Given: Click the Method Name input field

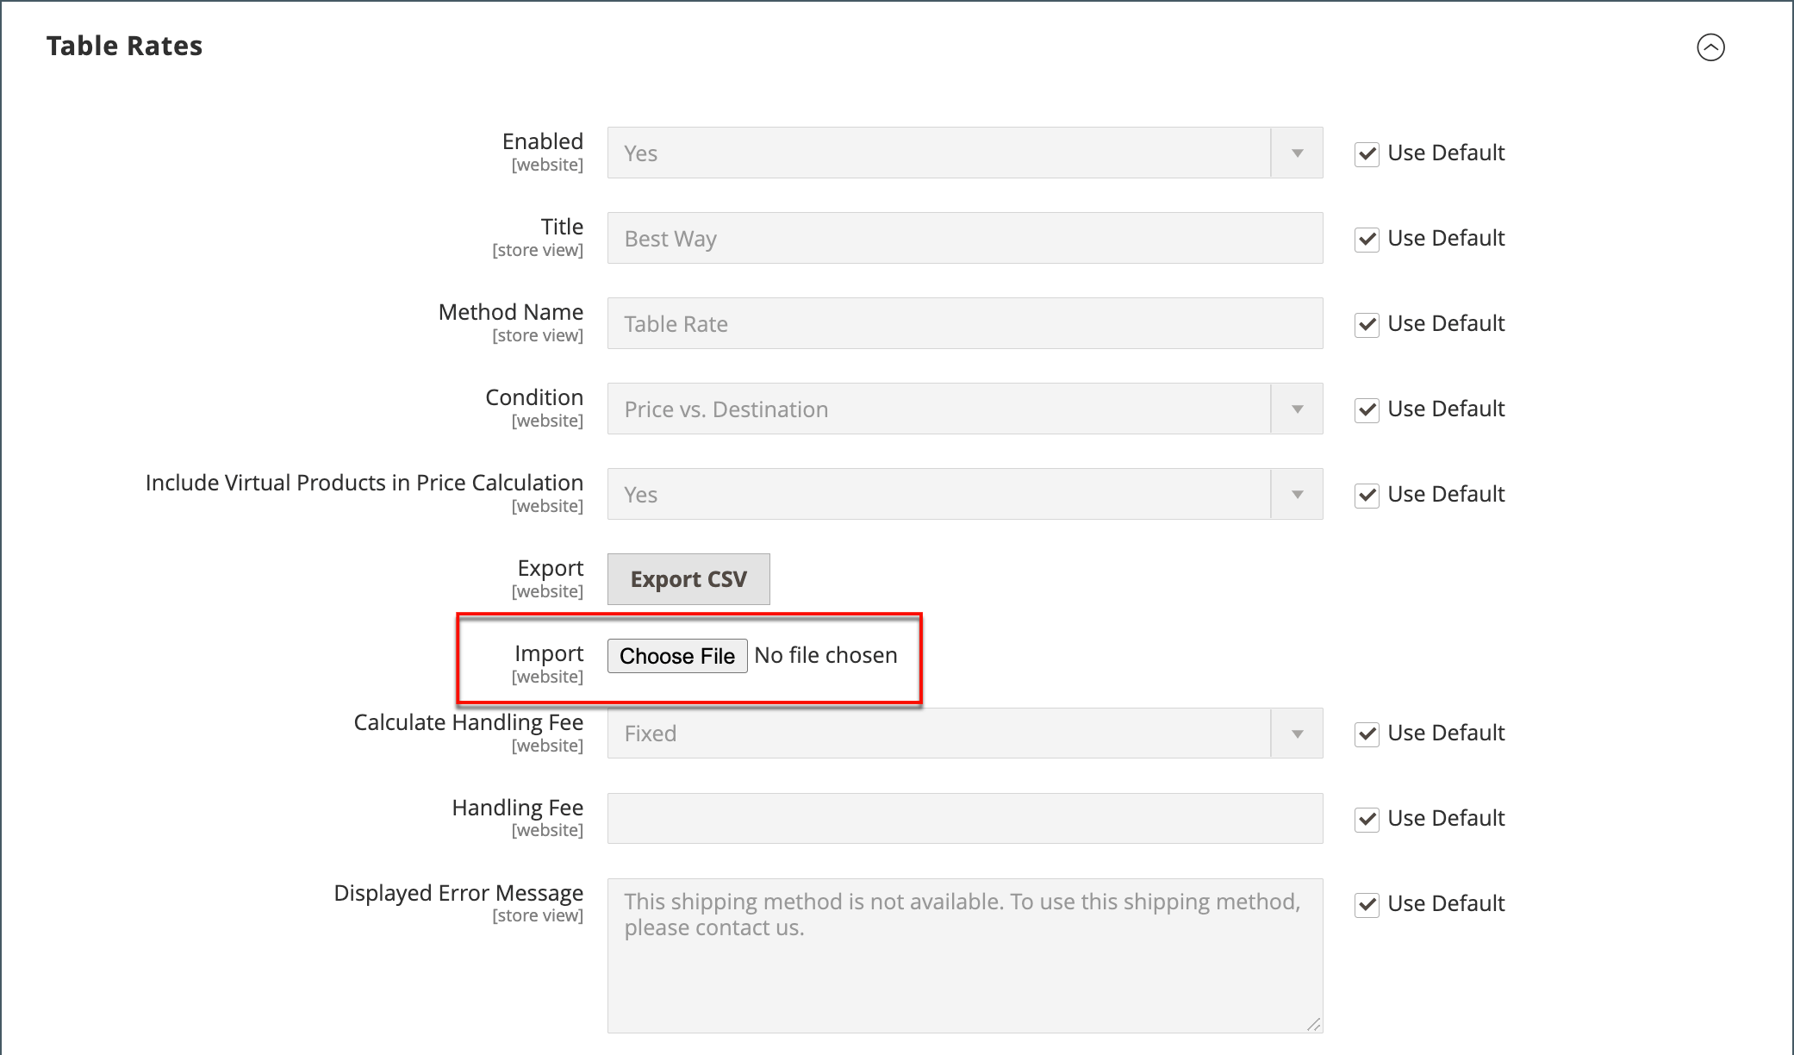Looking at the screenshot, I should coord(964,323).
